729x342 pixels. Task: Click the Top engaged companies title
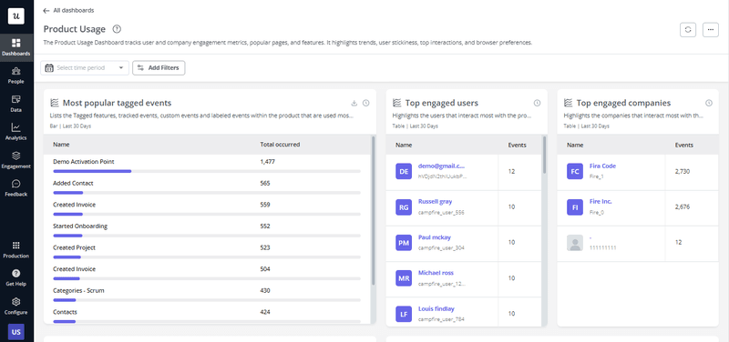[x=623, y=103]
